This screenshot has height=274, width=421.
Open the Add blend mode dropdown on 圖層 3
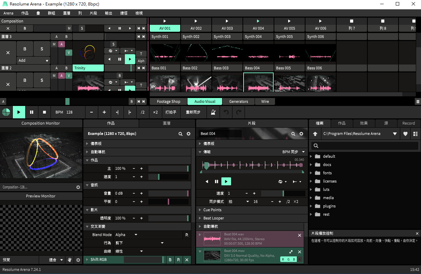tap(34, 60)
